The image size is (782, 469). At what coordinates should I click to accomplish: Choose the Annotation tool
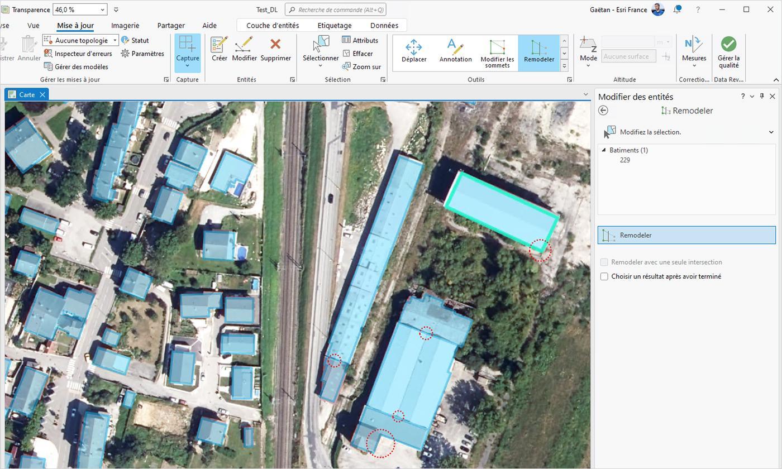(455, 51)
